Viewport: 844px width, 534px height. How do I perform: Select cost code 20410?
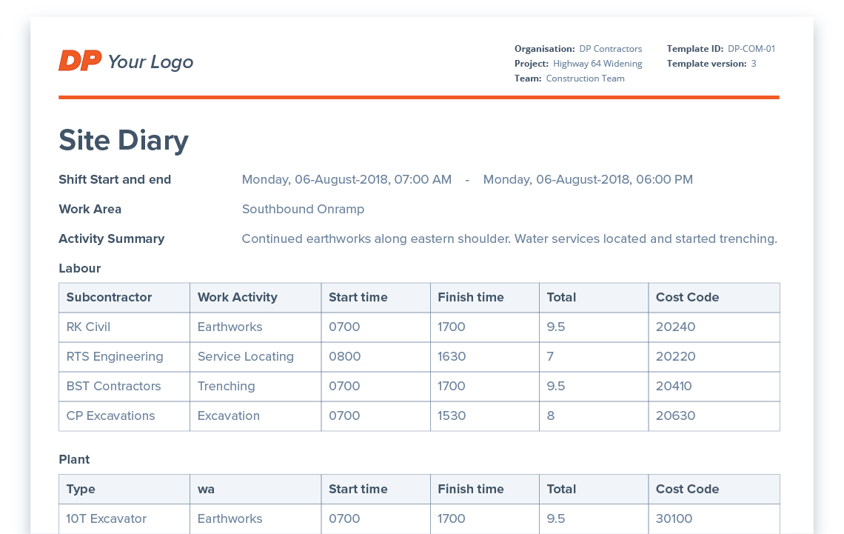[x=714, y=387]
